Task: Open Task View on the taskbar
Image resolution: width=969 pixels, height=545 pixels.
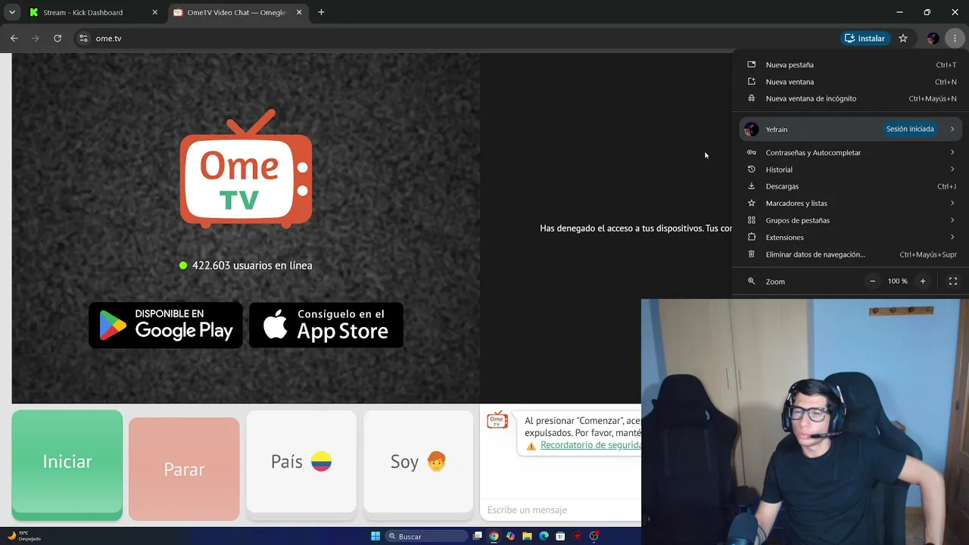Action: tap(478, 536)
